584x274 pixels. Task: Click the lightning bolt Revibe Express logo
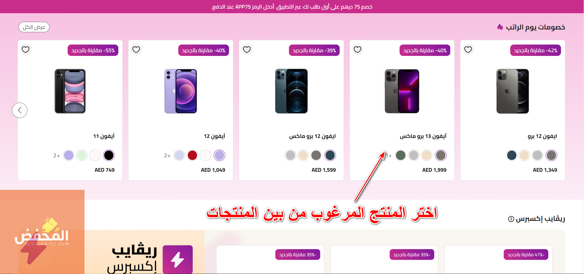click(178, 259)
